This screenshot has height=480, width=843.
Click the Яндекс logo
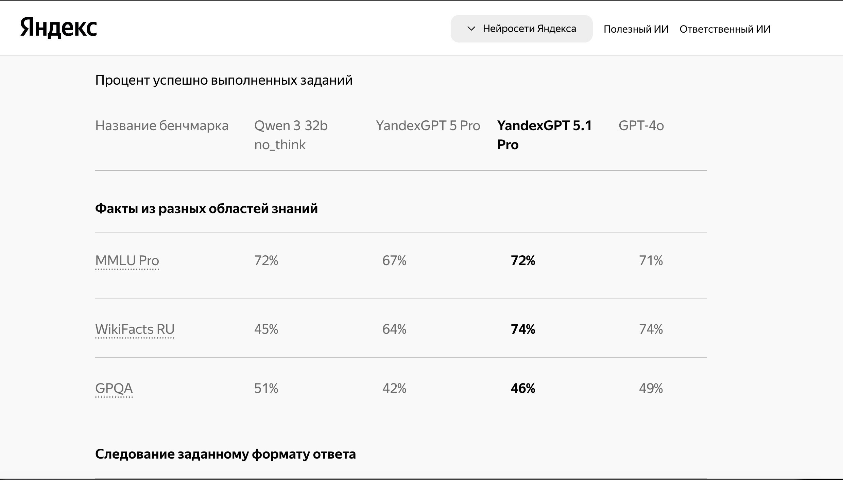click(58, 28)
